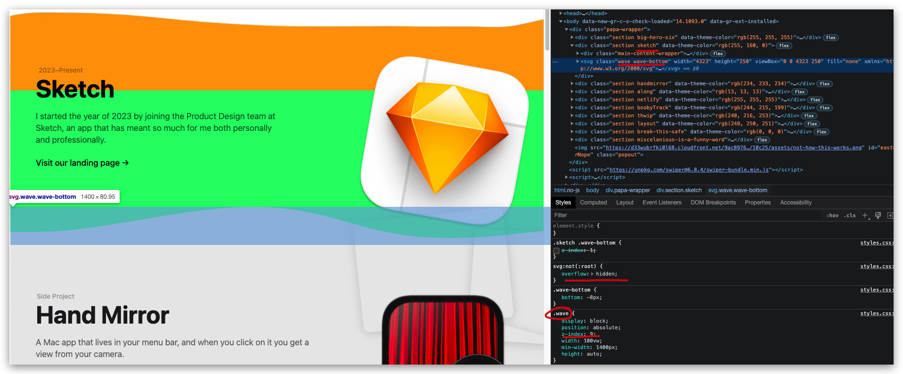
Task: Select body in the breadcrumb
Action: coord(593,190)
